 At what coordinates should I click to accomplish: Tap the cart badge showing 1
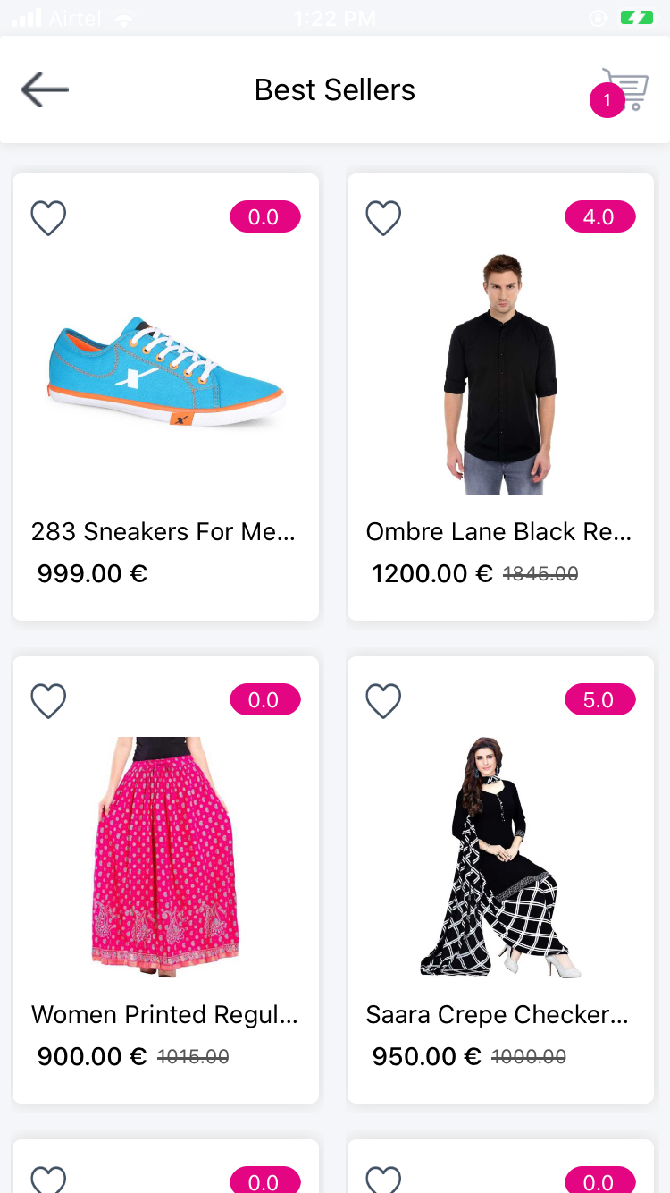point(607,100)
